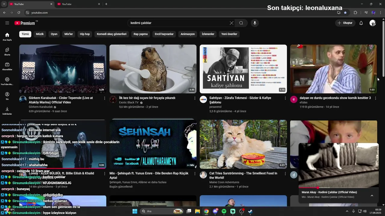Viewport: 385px width, 216px height.
Task: Open Cat Tries Surströmming video title
Action: (x=243, y=175)
